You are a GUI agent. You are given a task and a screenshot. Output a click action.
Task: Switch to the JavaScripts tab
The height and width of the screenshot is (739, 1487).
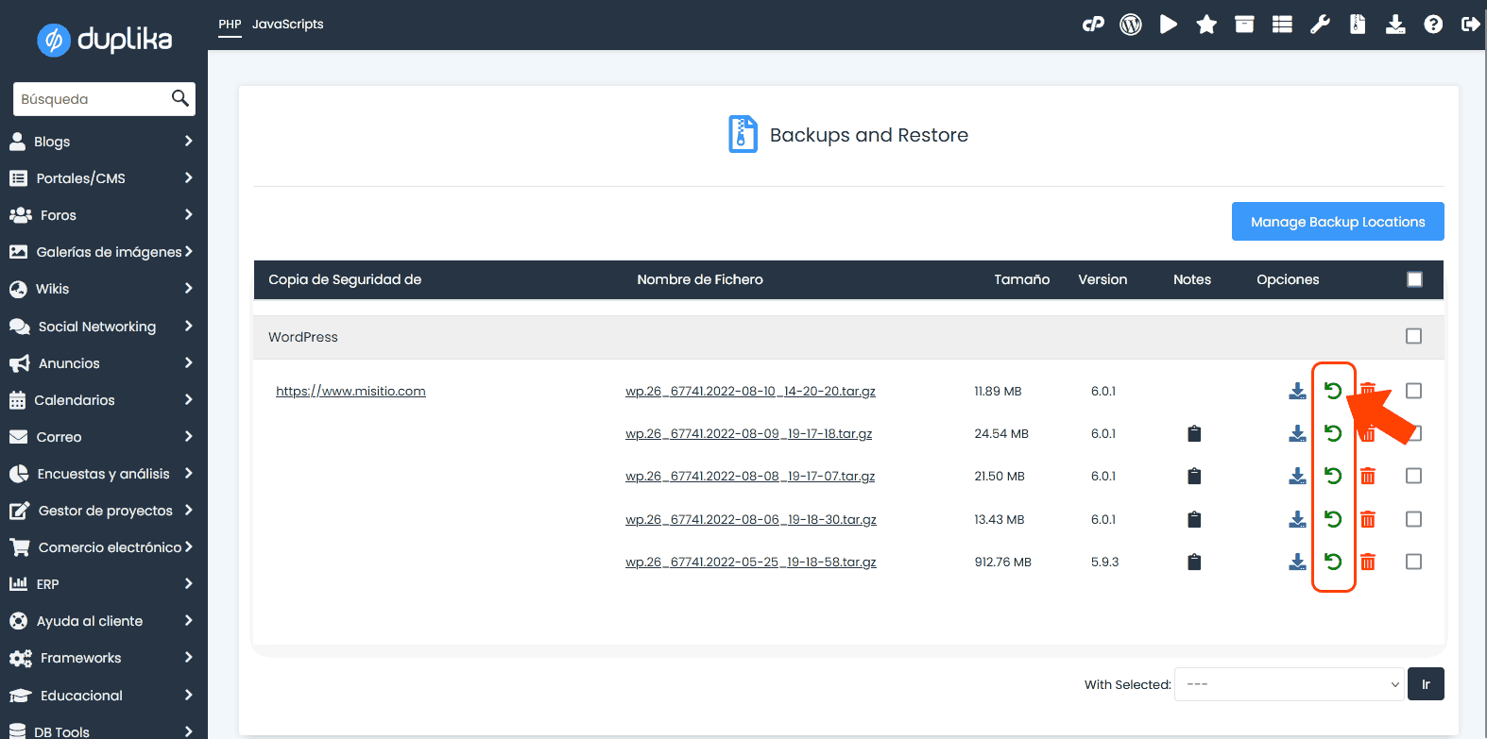pos(287,25)
